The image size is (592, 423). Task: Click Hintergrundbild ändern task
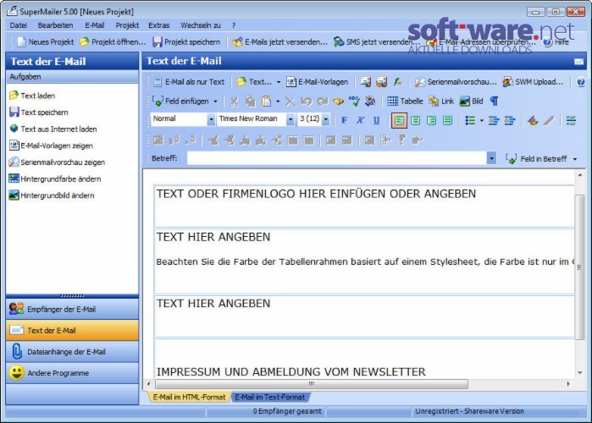tap(52, 195)
